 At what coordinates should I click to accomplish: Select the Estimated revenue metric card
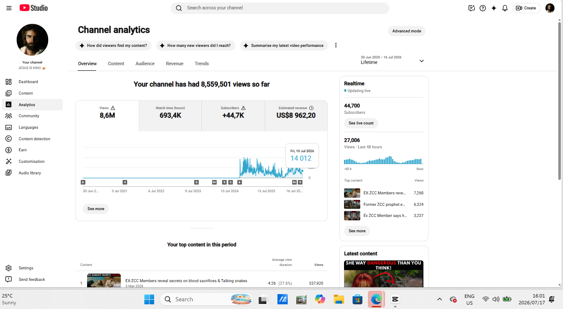(296, 116)
